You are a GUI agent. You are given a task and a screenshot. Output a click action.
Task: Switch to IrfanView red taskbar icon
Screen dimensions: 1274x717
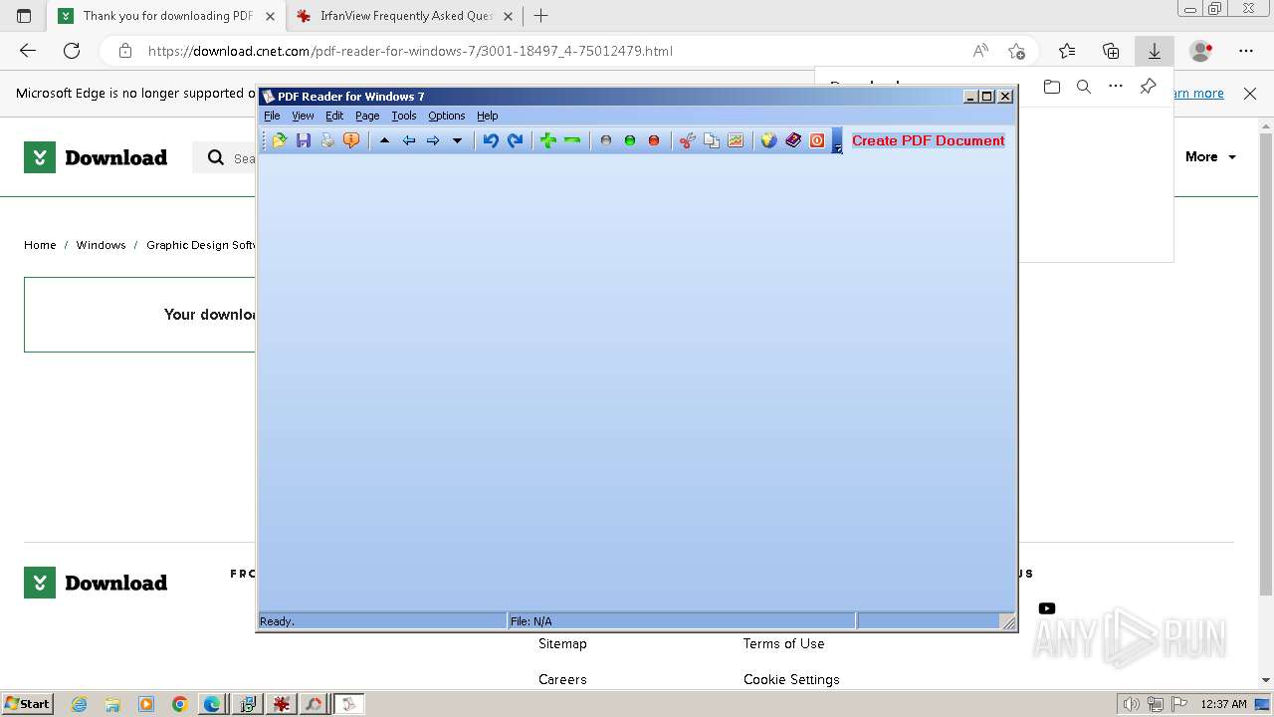(x=281, y=704)
